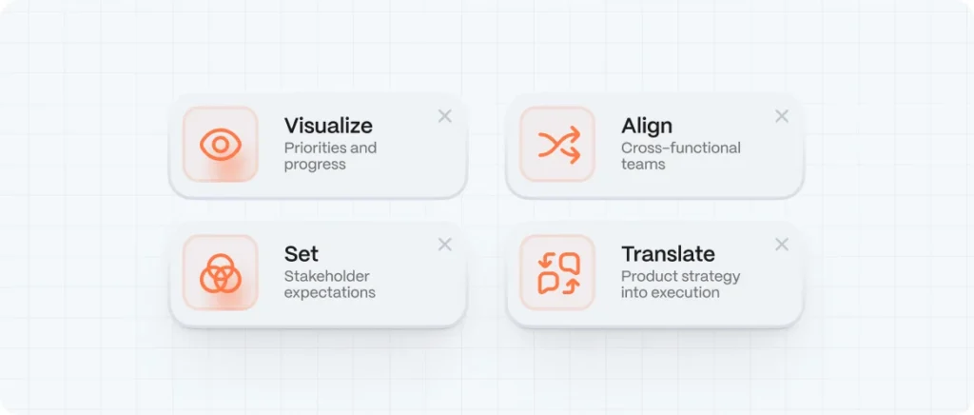
Task: Select the "Cross-functional teams" text
Action: pos(680,156)
